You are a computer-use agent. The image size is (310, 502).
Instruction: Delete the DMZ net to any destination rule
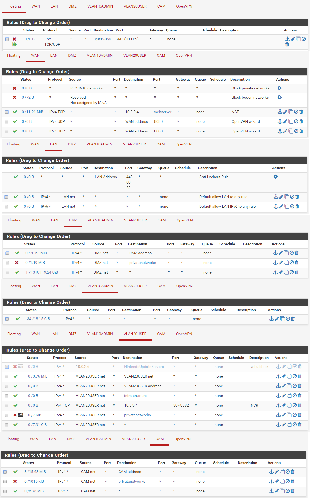click(297, 272)
